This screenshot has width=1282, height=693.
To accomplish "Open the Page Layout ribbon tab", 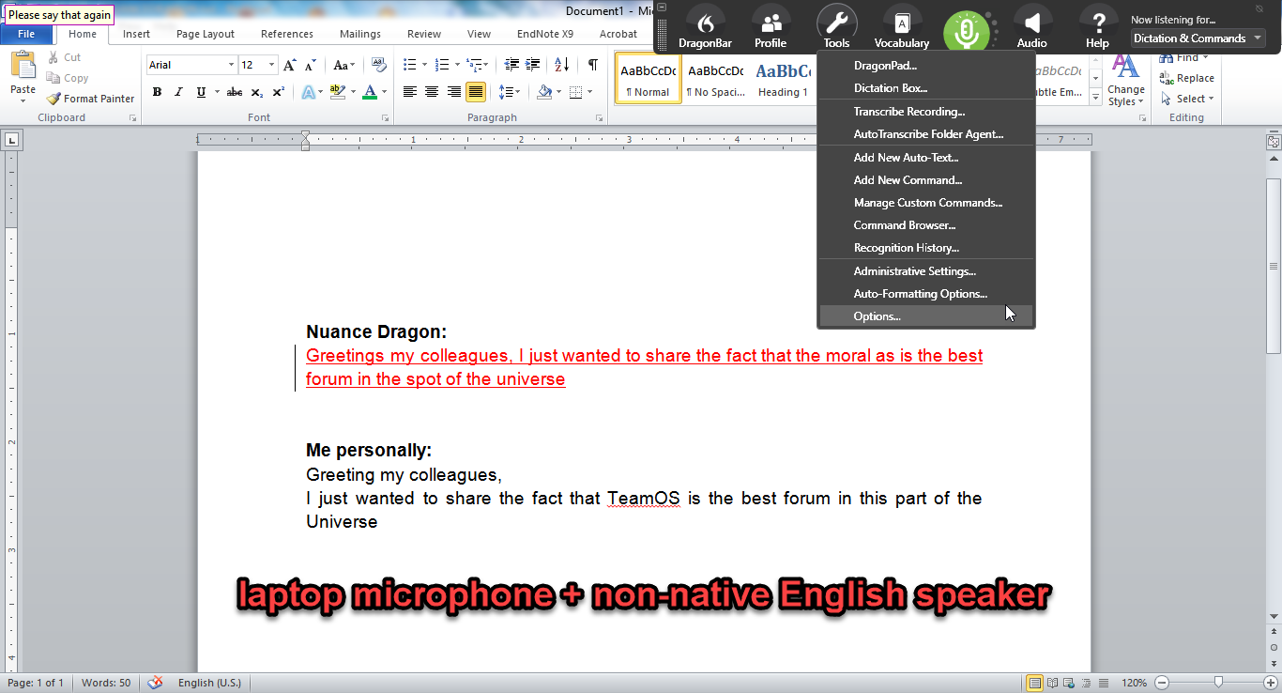I will click(x=206, y=34).
